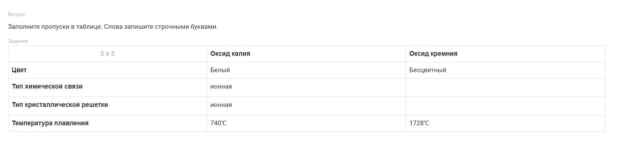This screenshot has width=617, height=149.
Task: Click the '1728℃' melting point cell
Action: (419, 123)
